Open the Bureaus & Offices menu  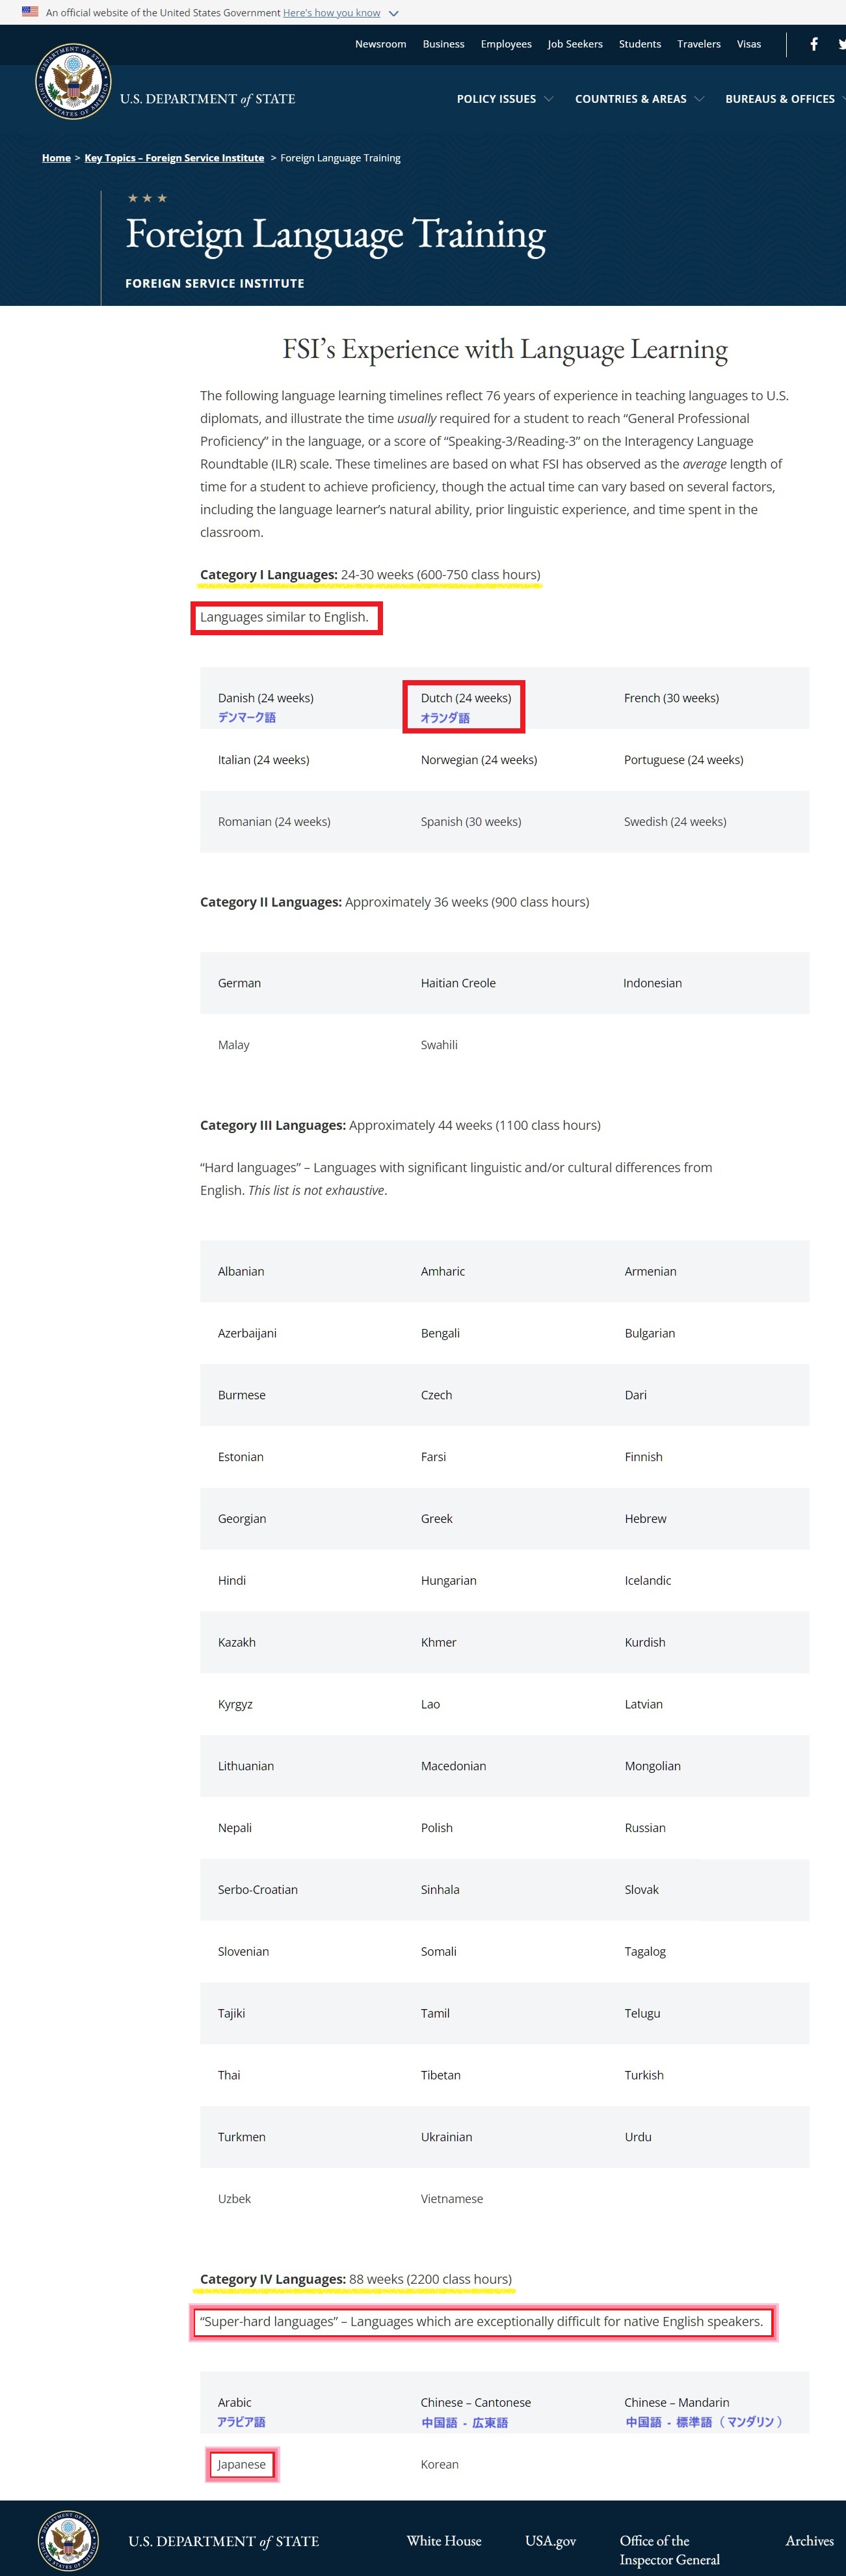[785, 99]
